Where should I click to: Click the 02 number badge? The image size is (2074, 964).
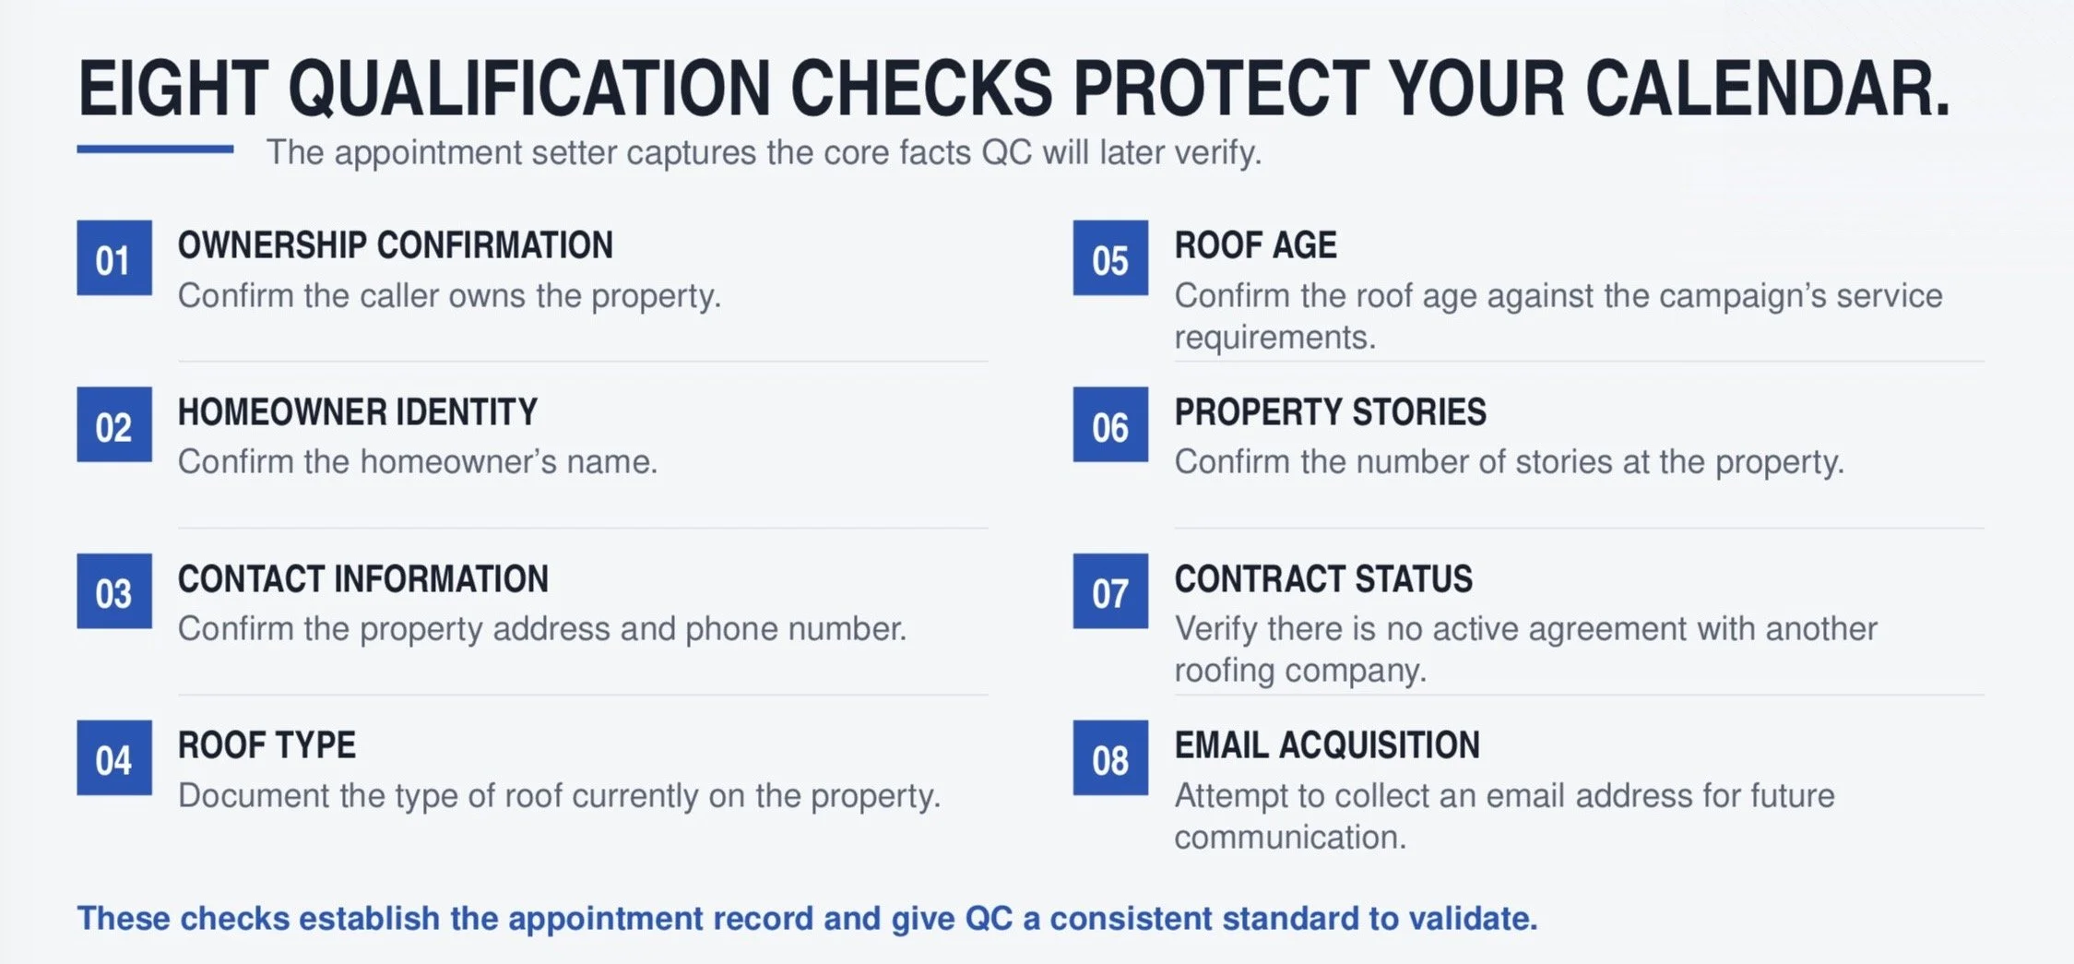(114, 424)
